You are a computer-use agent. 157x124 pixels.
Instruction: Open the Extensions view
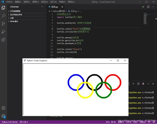(3, 40)
